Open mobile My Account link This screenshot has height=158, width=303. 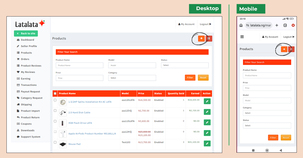coord(270,37)
